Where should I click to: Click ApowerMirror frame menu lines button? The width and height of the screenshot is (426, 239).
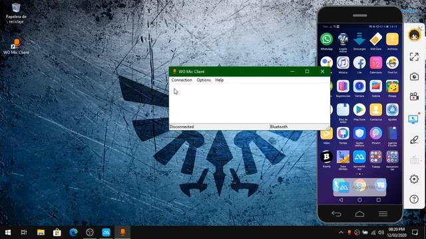[383, 214]
